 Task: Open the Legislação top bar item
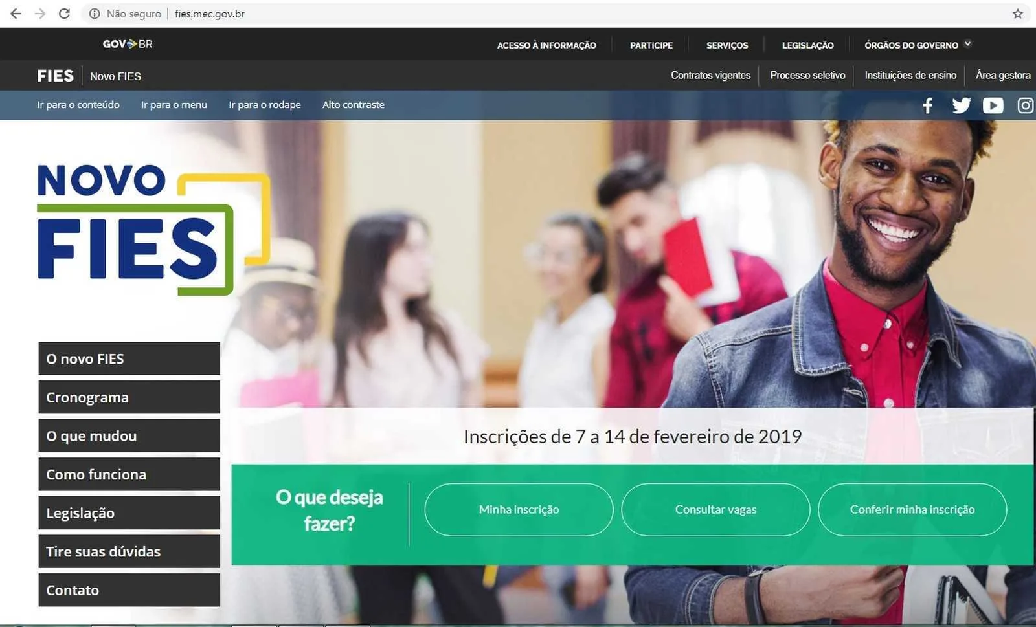click(x=808, y=45)
